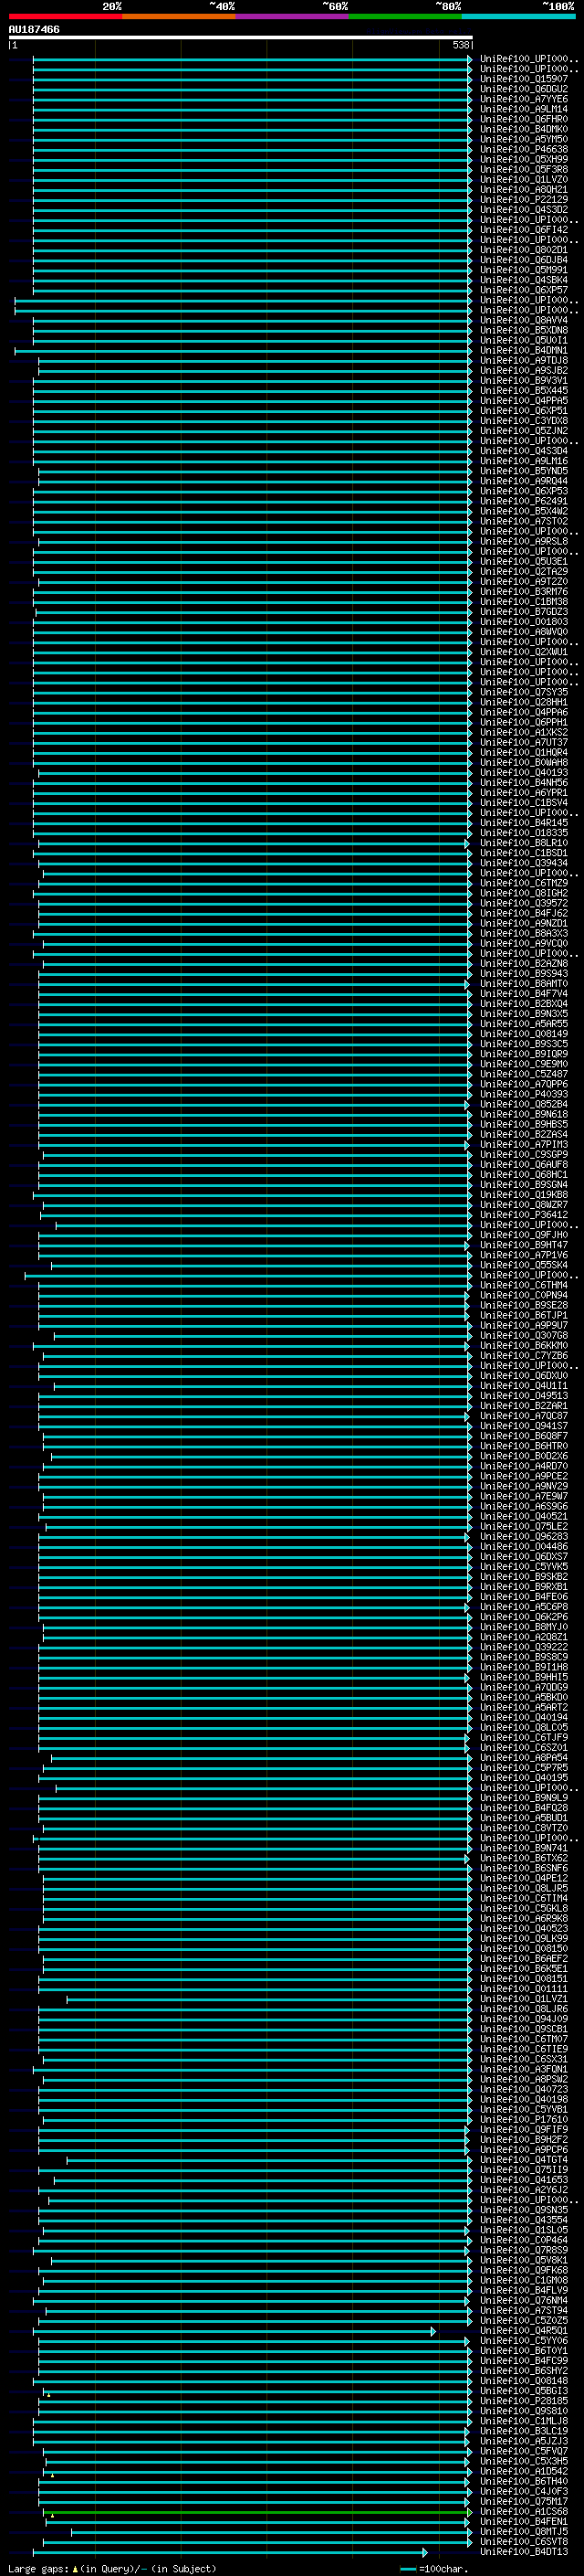Open hit UniRef100_Q6FHR0

pyautogui.click(x=523, y=119)
